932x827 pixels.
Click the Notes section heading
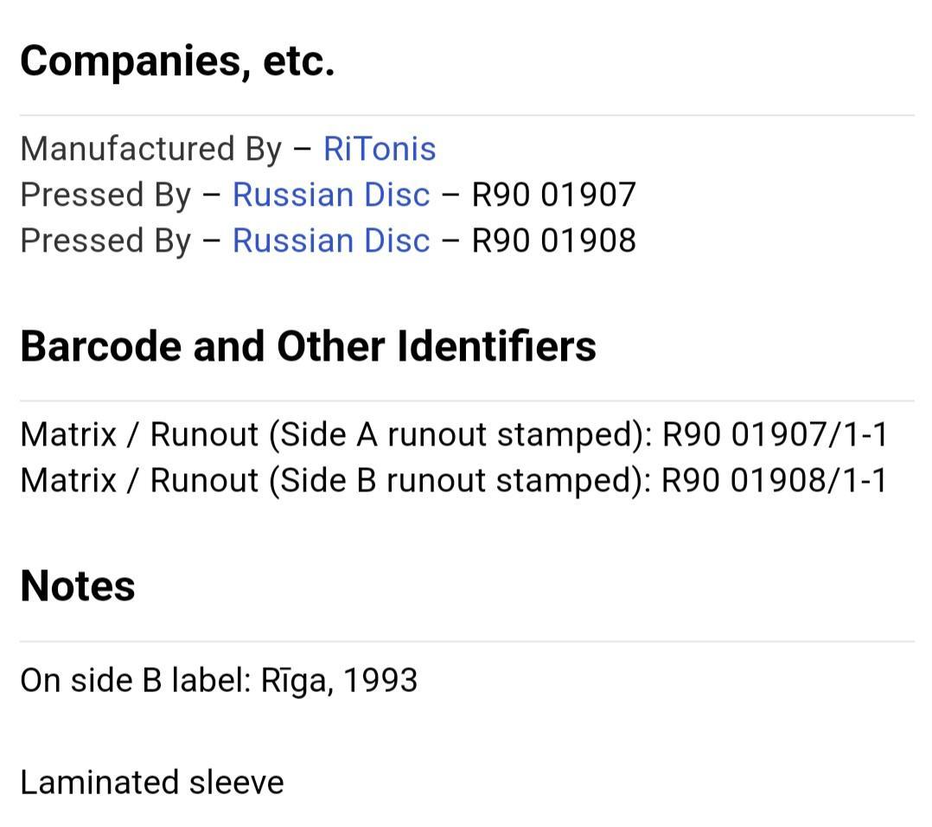coord(78,587)
